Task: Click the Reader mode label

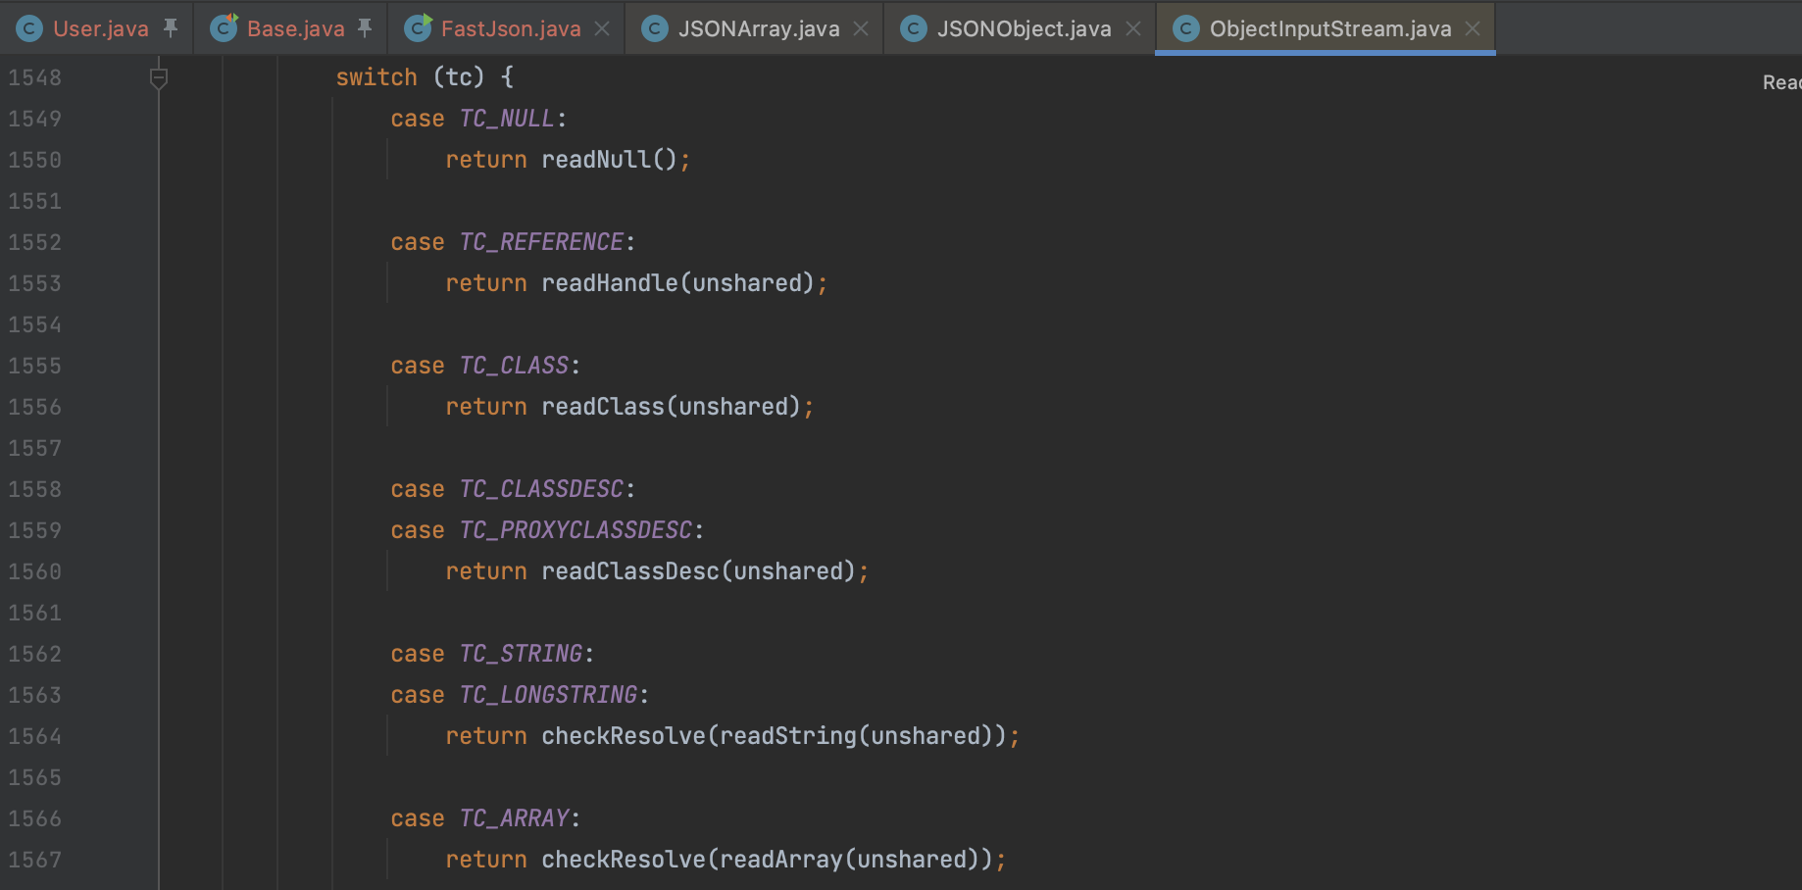Action: [x=1781, y=82]
